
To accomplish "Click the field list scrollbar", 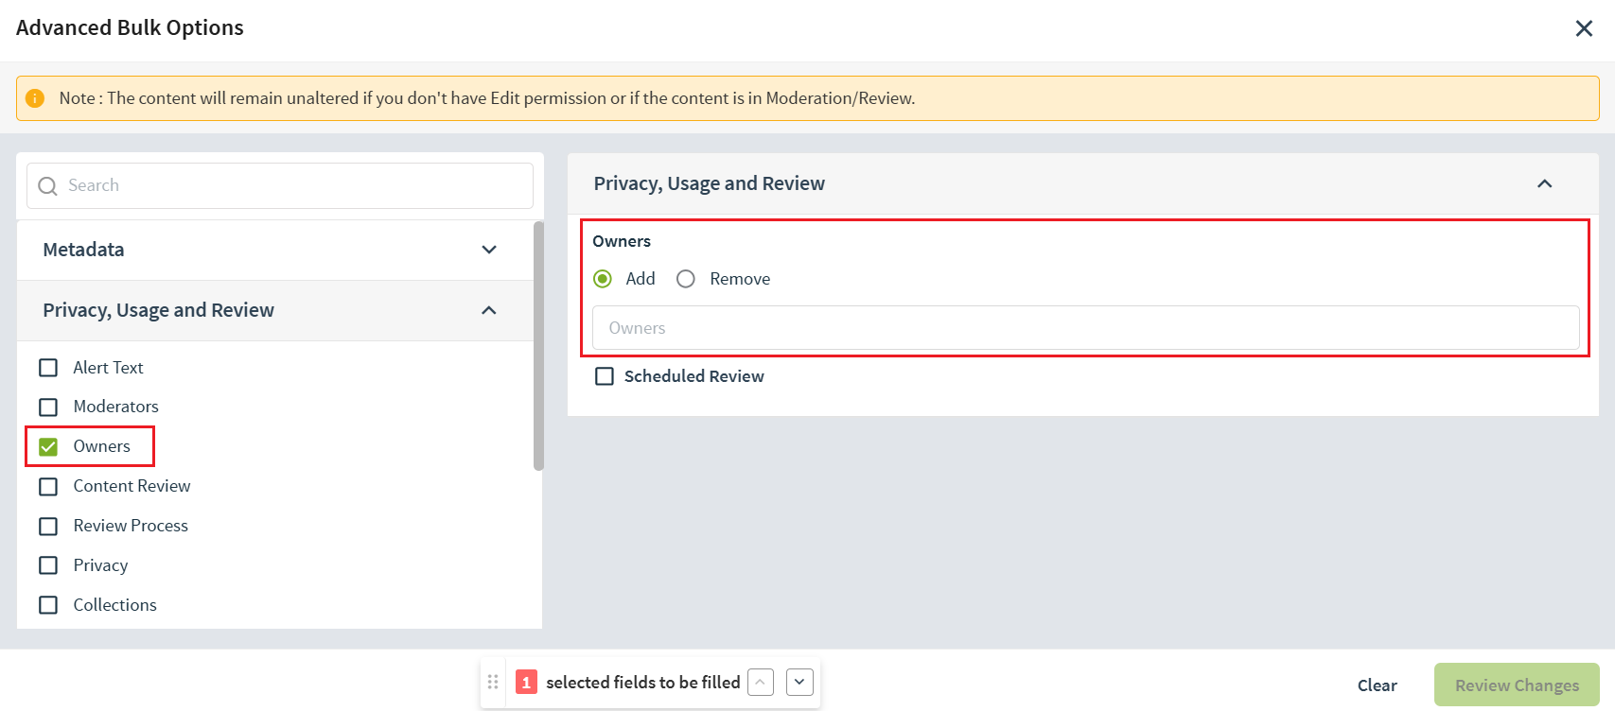I will tap(538, 346).
